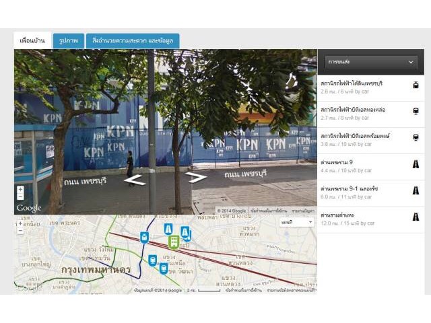Open the แผนที่ map type dropdown
This screenshot has width=431, height=323.
(x=297, y=222)
